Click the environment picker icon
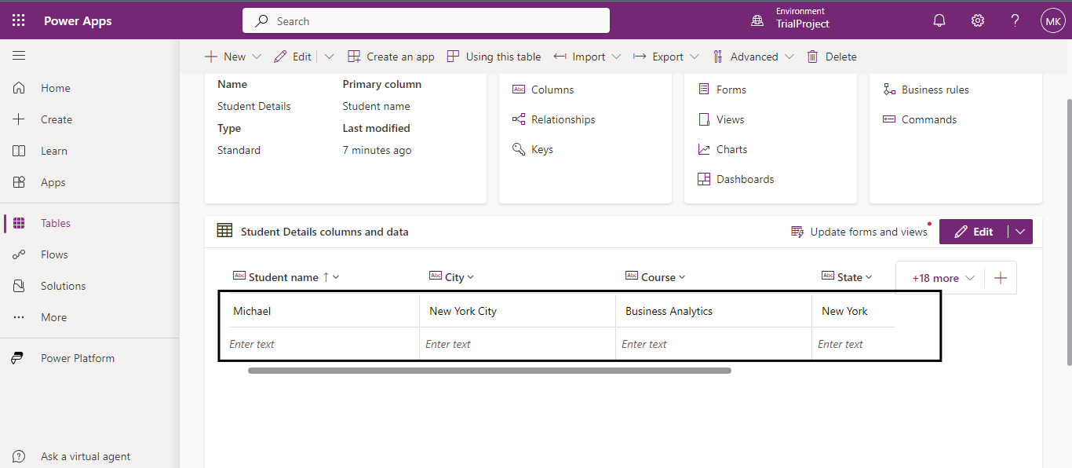 pos(757,21)
